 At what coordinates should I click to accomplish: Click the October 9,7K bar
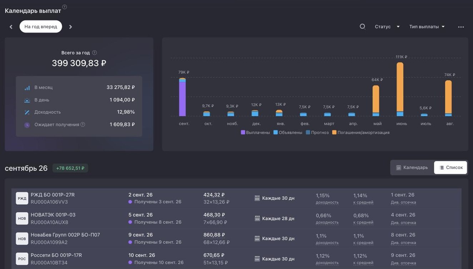coord(206,114)
